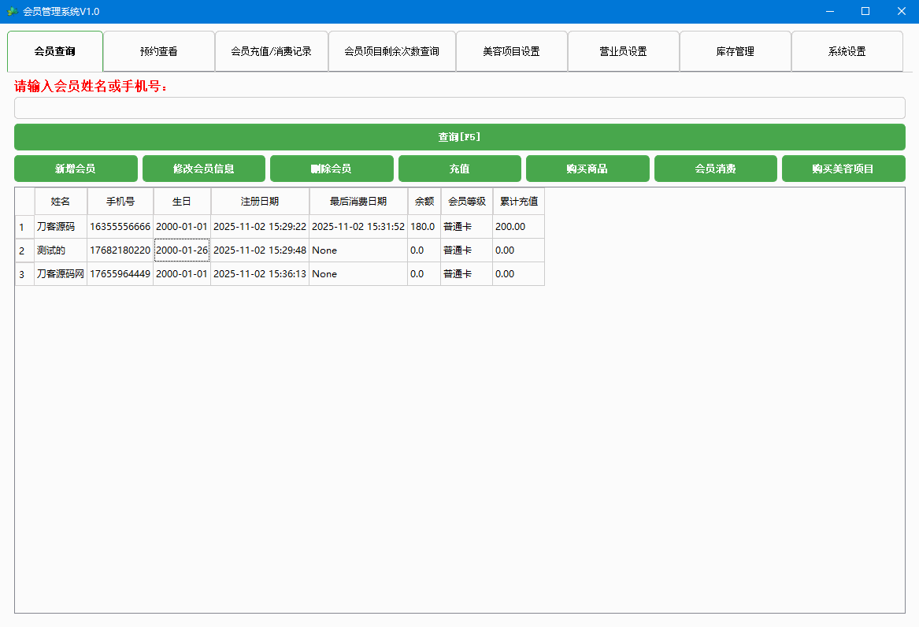Select row 1 via its row number header
Screen dimensions: 919x627
24,227
